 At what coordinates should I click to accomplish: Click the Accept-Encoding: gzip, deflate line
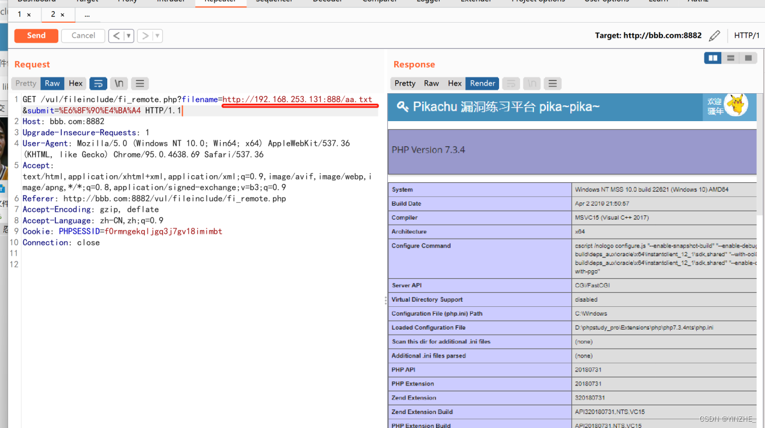(x=91, y=210)
